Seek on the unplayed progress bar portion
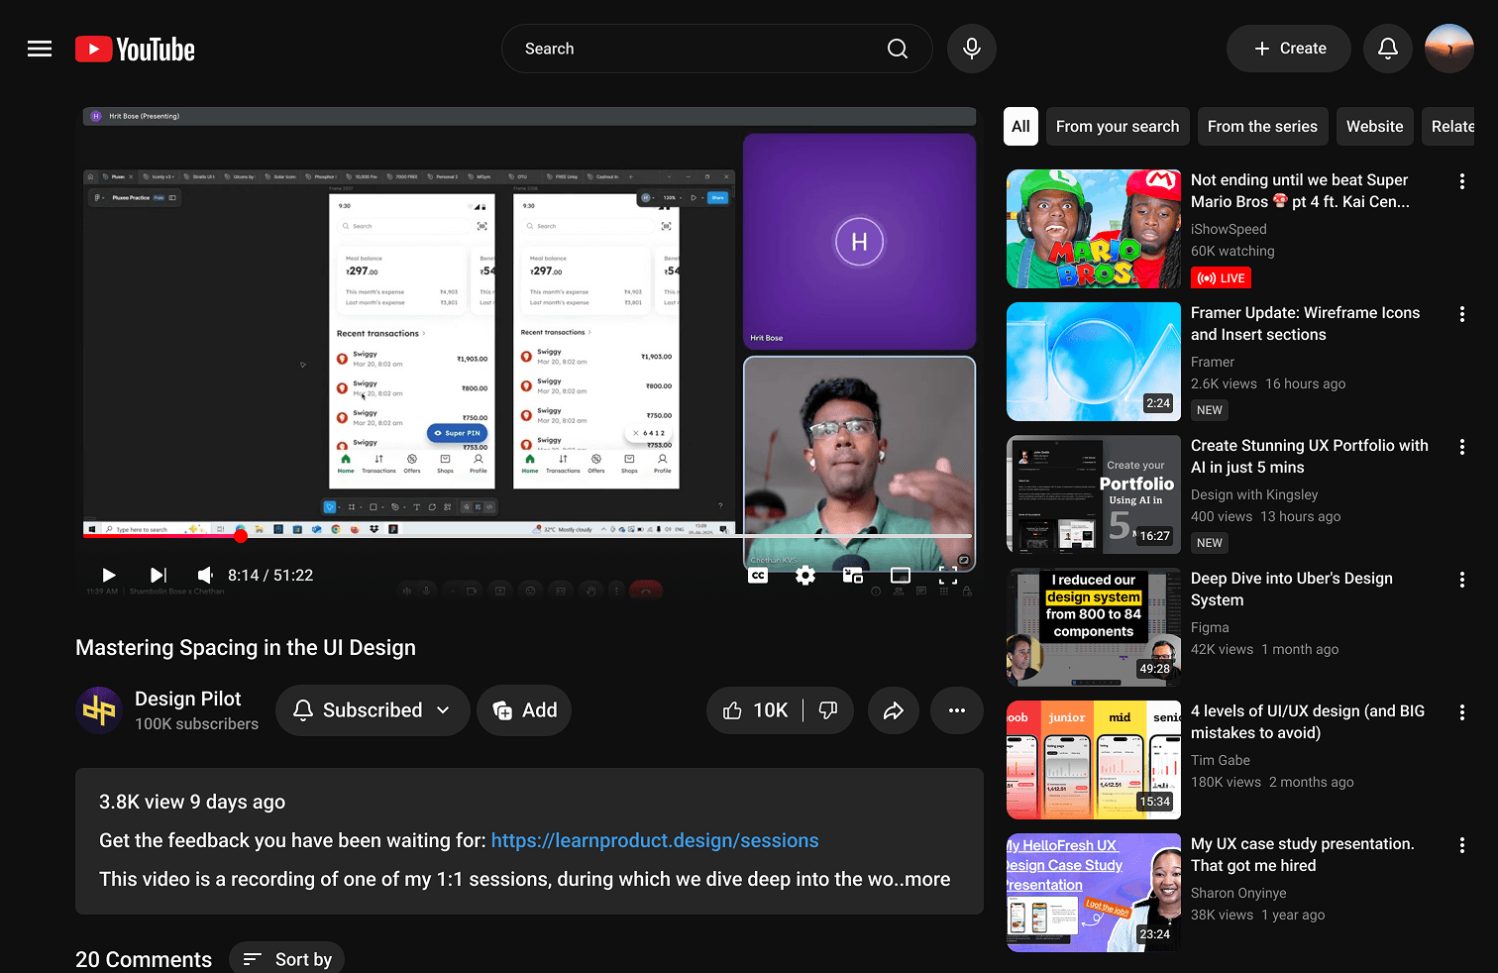 click(609, 536)
